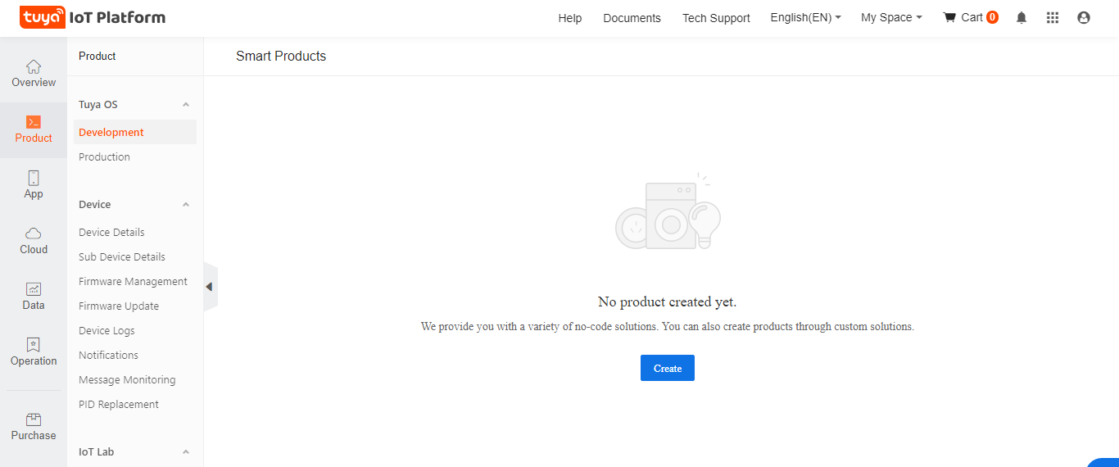Open the Data chart icon
This screenshot has height=467, width=1119.
pyautogui.click(x=34, y=290)
